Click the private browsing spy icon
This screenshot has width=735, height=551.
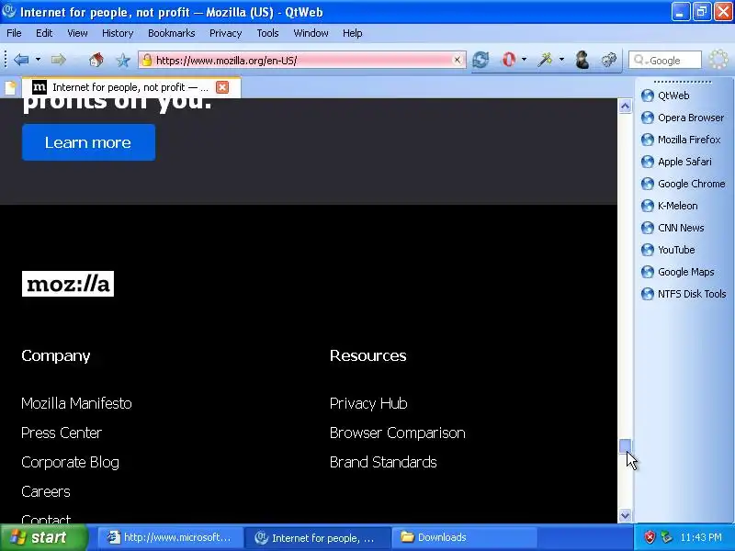582,60
